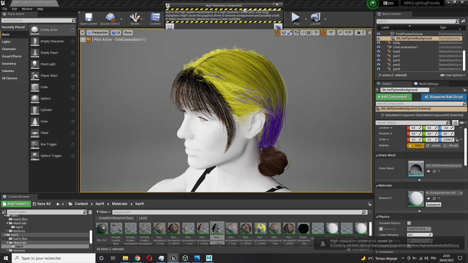Toggle visibility of part1 actor
The image size is (468, 263).
[x=379, y=56]
